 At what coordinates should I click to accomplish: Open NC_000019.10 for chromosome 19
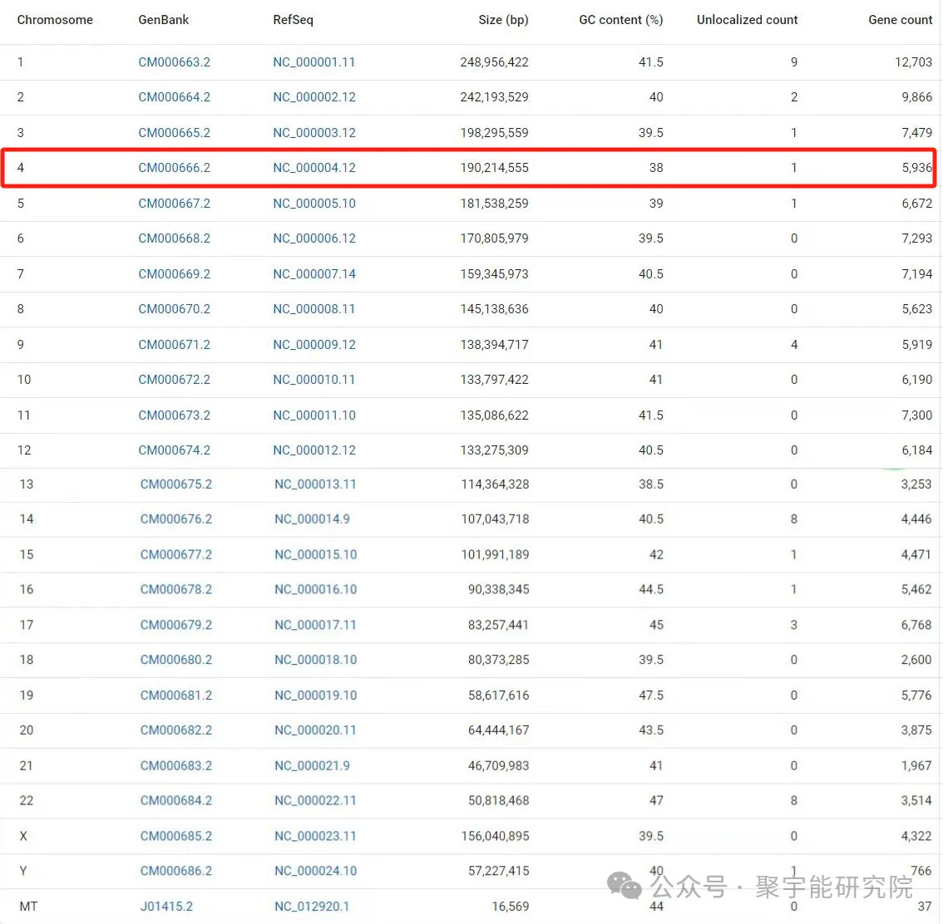(314, 695)
